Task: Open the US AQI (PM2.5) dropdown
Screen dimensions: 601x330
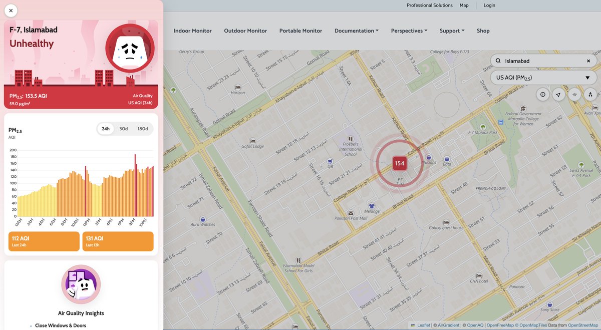Action: tap(543, 78)
